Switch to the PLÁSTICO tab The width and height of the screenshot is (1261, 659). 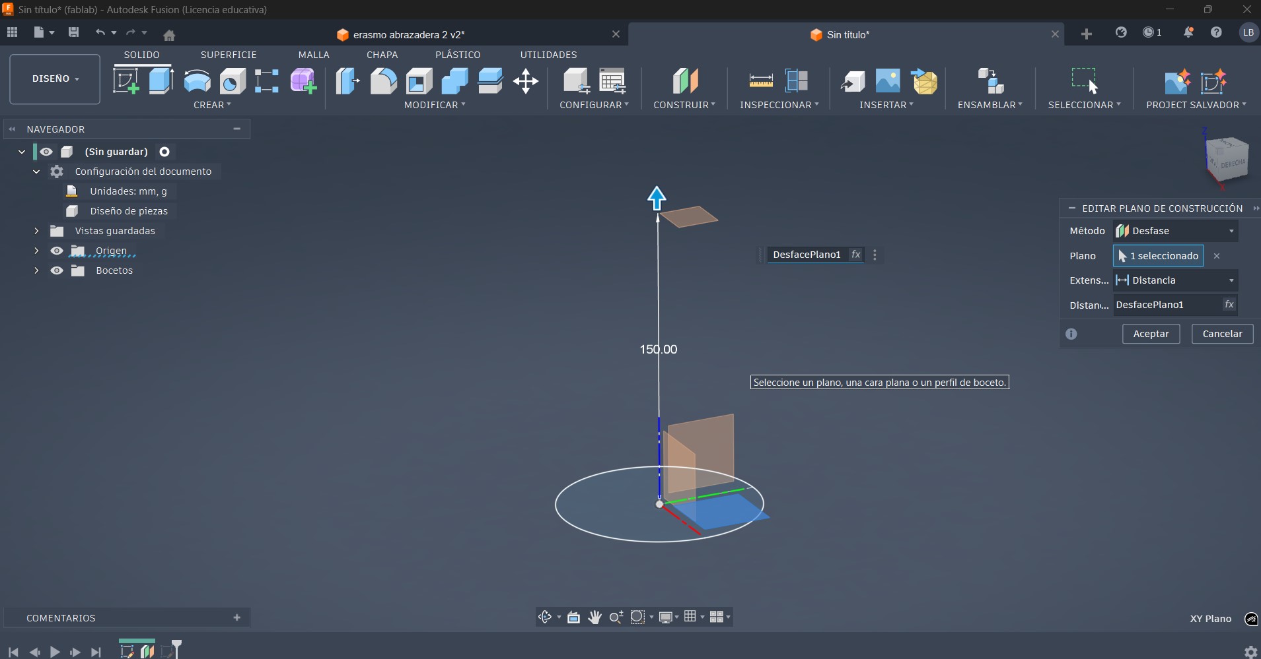[x=458, y=55]
